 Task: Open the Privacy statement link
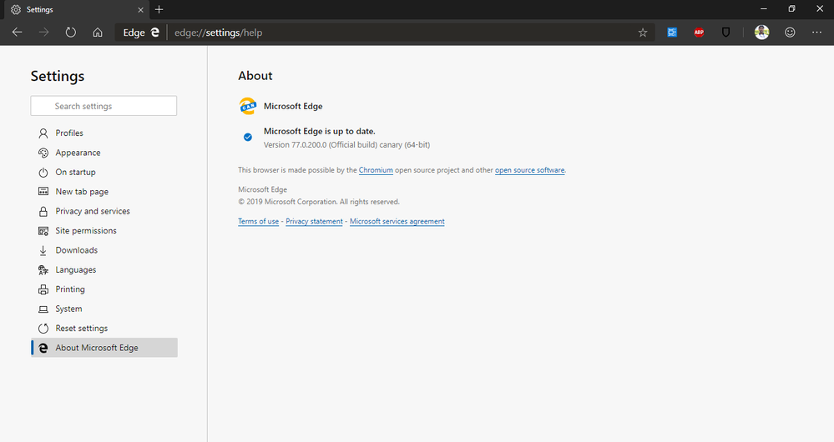point(314,221)
